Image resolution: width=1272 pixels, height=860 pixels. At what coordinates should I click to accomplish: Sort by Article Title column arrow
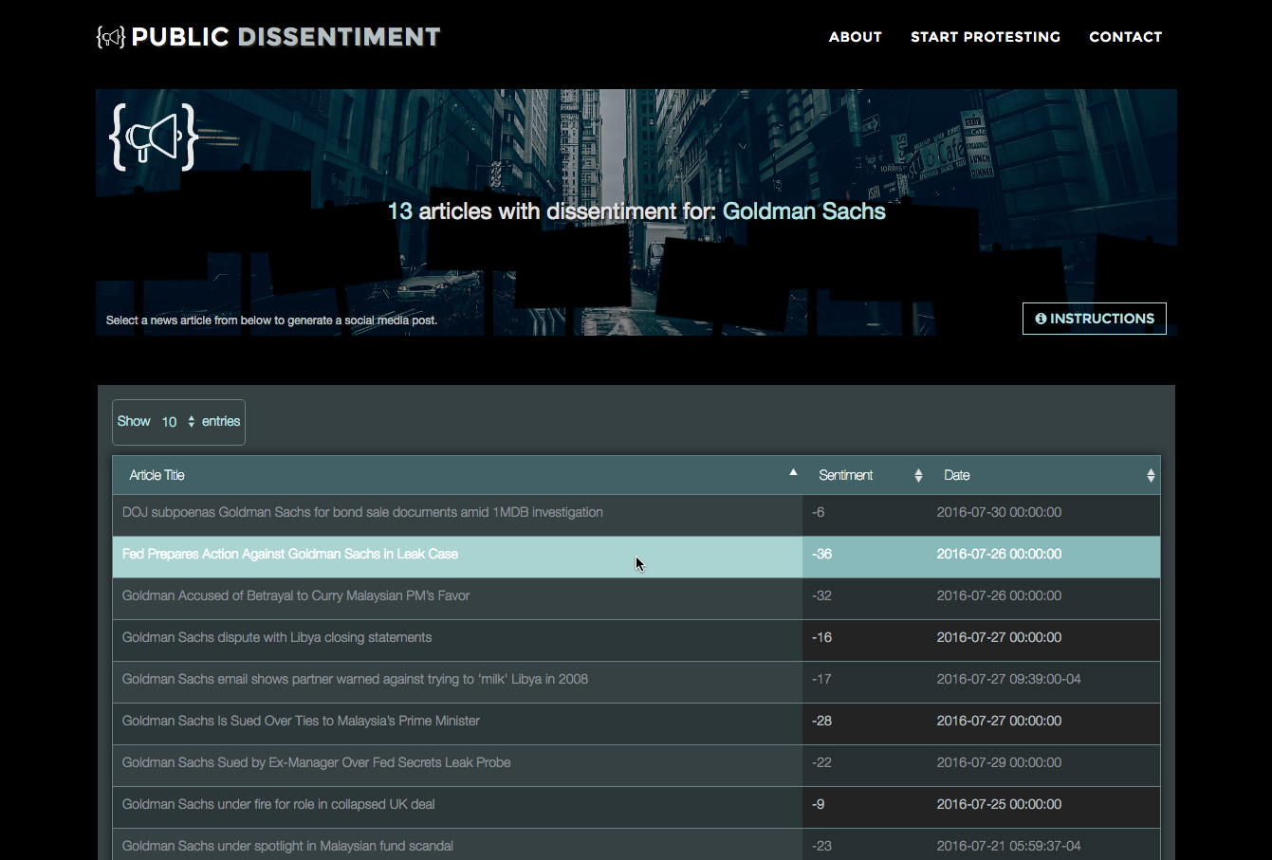click(793, 472)
